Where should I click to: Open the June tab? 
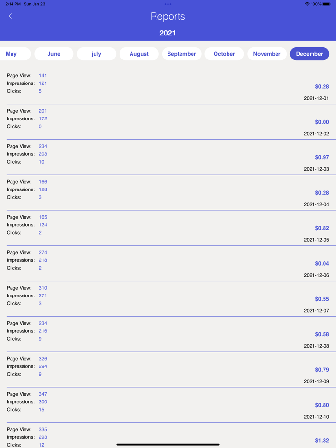click(x=53, y=54)
